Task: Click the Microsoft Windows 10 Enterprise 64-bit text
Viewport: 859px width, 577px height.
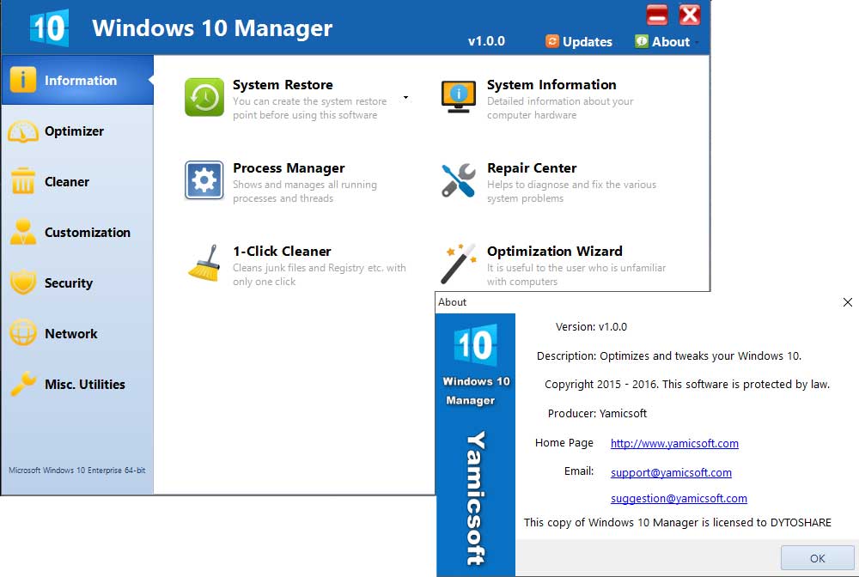Action: [x=77, y=471]
